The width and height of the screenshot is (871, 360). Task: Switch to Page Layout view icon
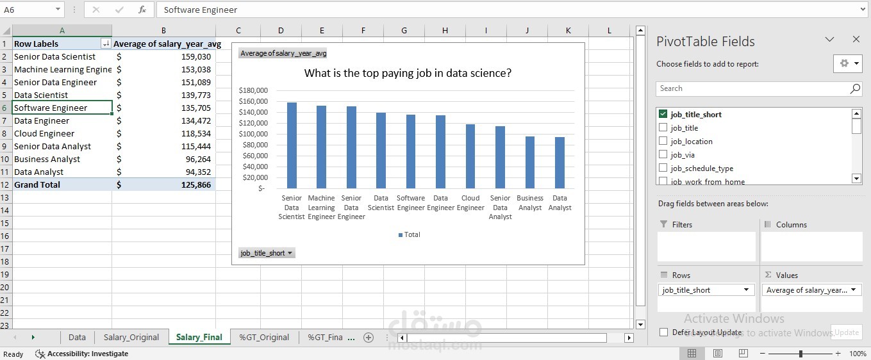[717, 354]
